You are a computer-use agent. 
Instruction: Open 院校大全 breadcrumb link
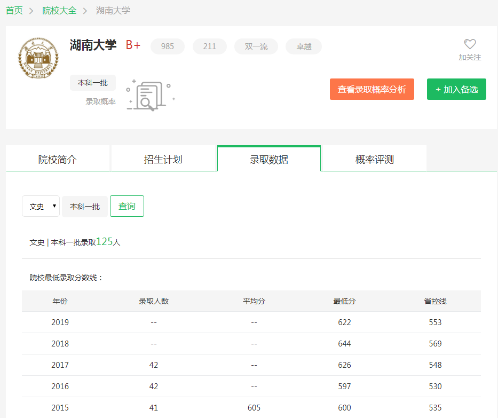click(59, 11)
